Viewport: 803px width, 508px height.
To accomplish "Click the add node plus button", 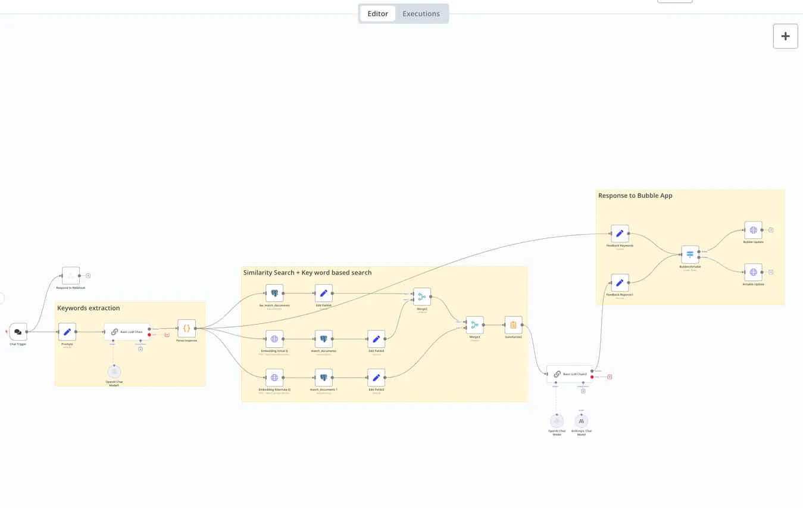I will coord(785,36).
